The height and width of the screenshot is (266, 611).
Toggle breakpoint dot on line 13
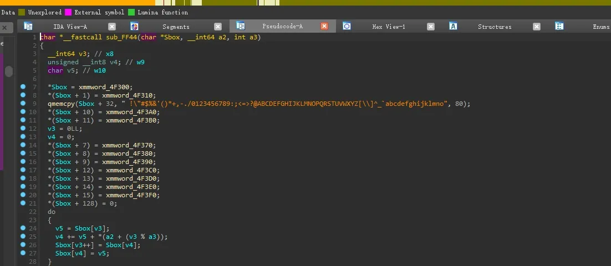pos(23,137)
